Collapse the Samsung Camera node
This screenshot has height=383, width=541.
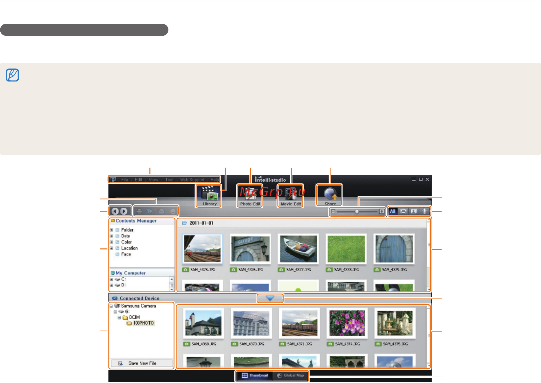(x=111, y=306)
